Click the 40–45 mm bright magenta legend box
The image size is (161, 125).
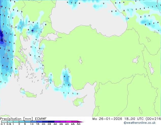(x=69, y=122)
